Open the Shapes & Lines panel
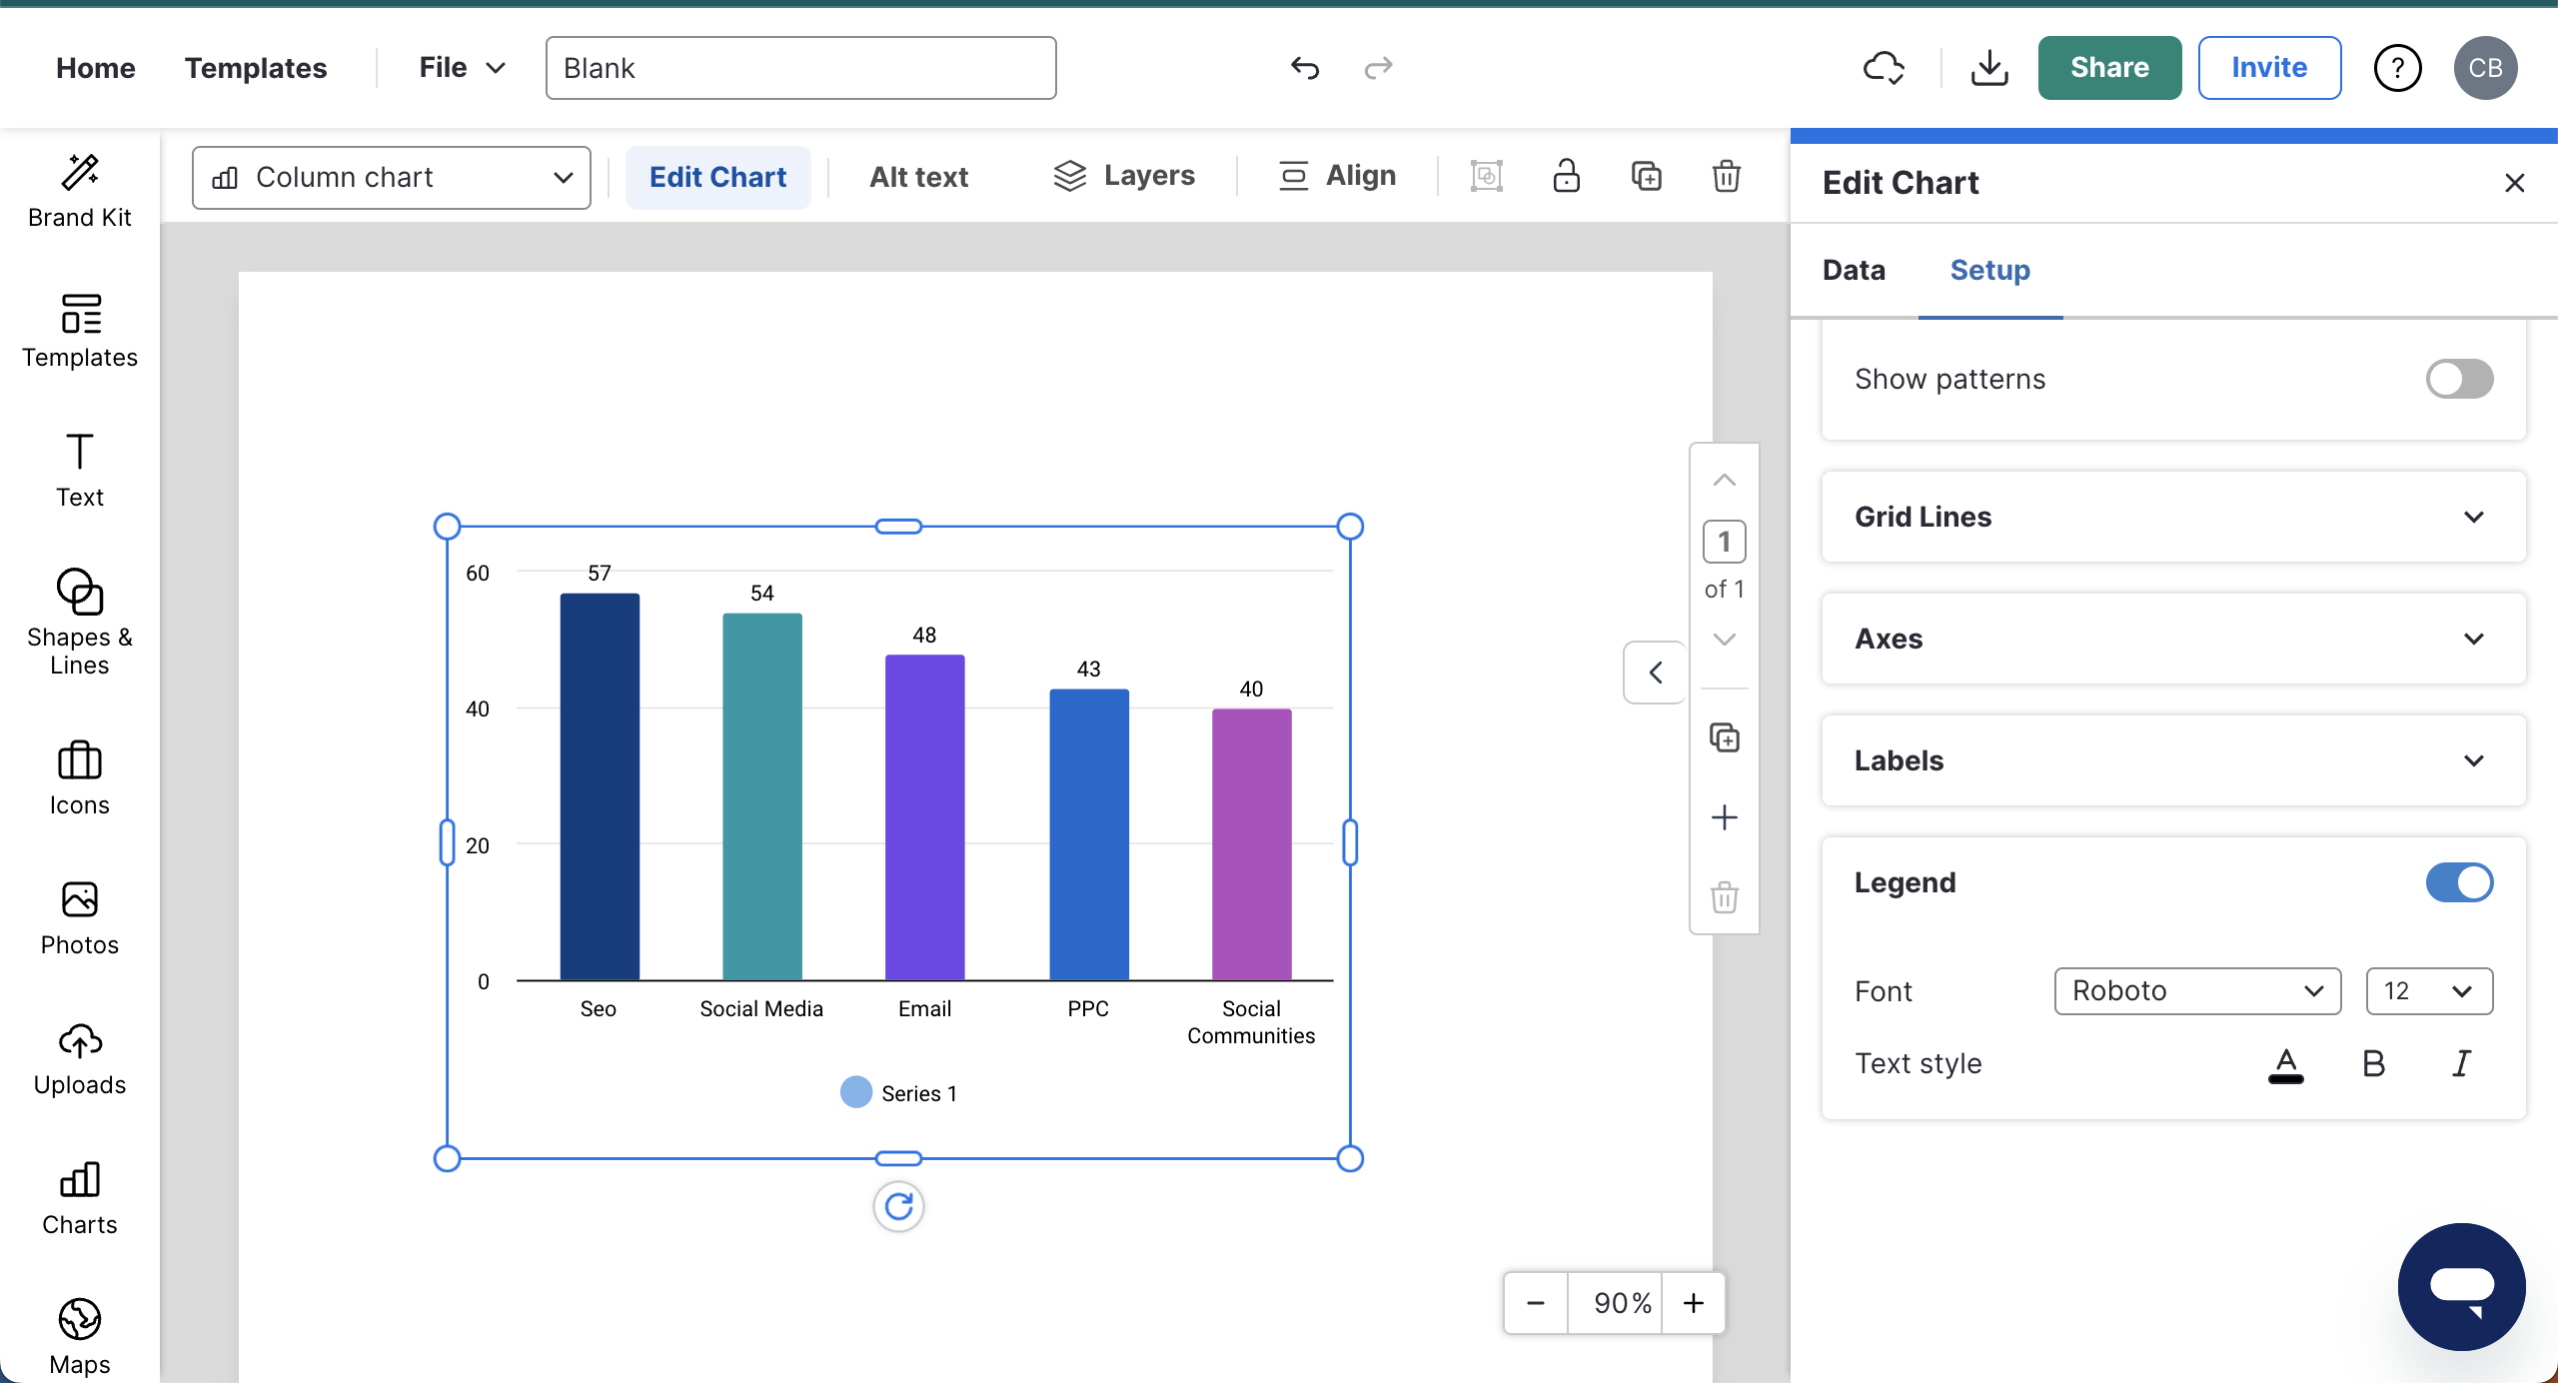This screenshot has width=2558, height=1383. (x=80, y=620)
